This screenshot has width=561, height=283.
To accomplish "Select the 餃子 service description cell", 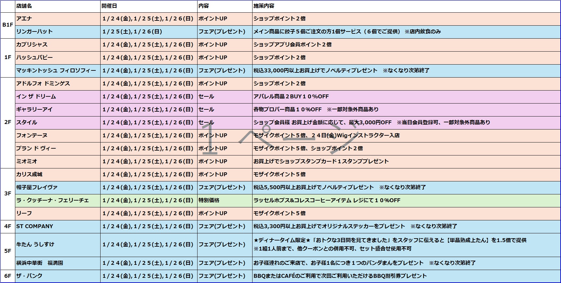I will [x=406, y=32].
